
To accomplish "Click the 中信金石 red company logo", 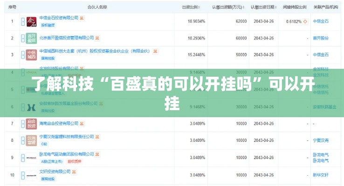I will pos(31,22).
